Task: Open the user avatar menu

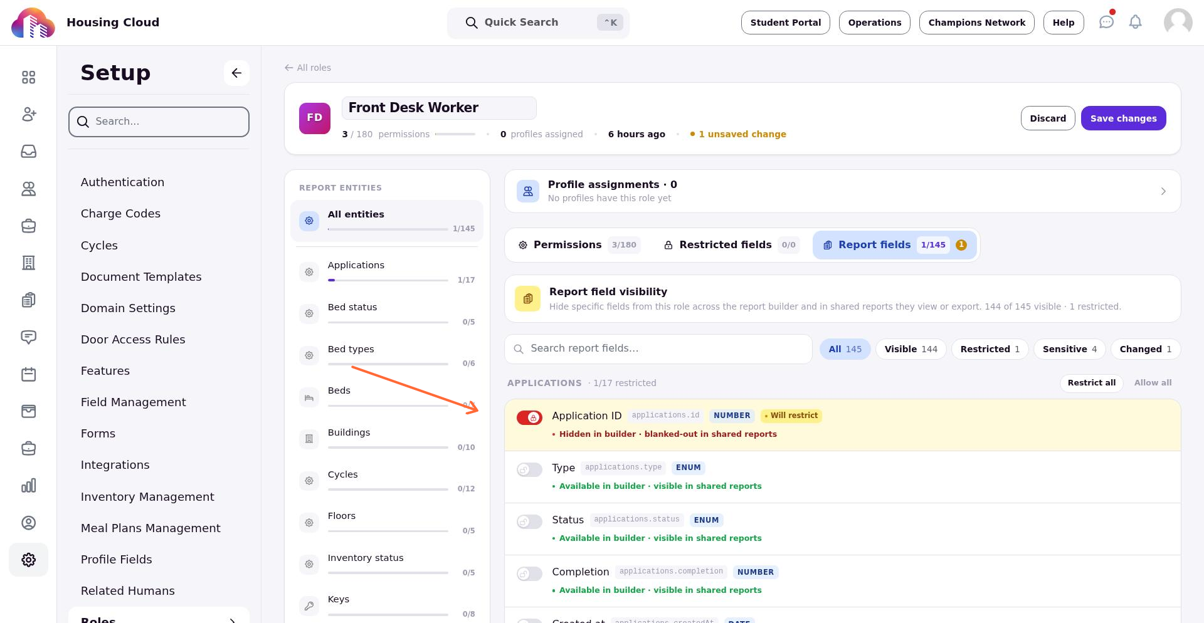Action: coord(1178,23)
